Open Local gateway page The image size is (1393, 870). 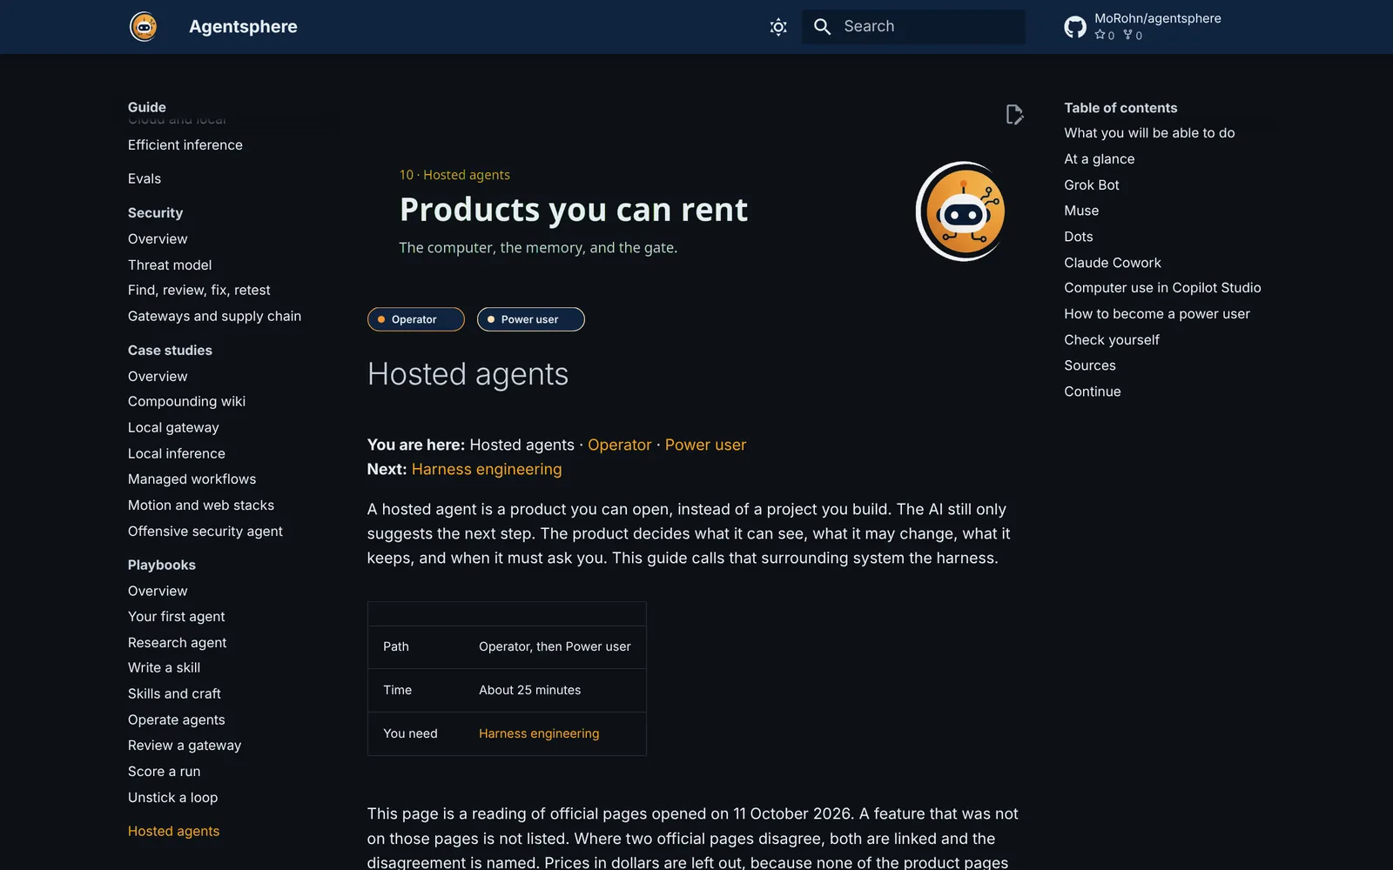point(173,428)
